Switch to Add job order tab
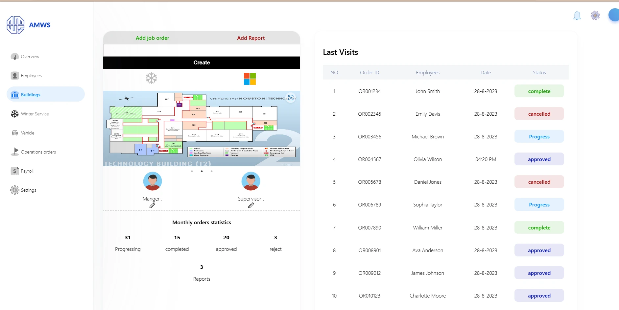 (x=152, y=38)
